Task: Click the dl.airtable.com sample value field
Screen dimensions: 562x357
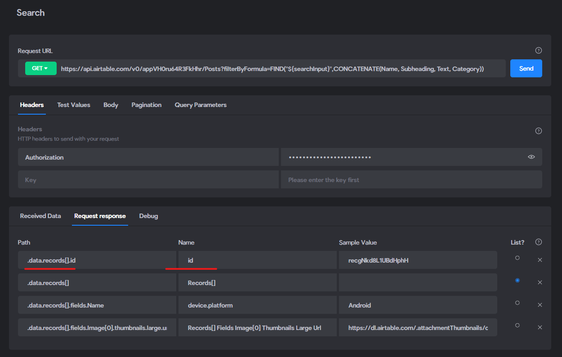Action: pyautogui.click(x=418, y=327)
